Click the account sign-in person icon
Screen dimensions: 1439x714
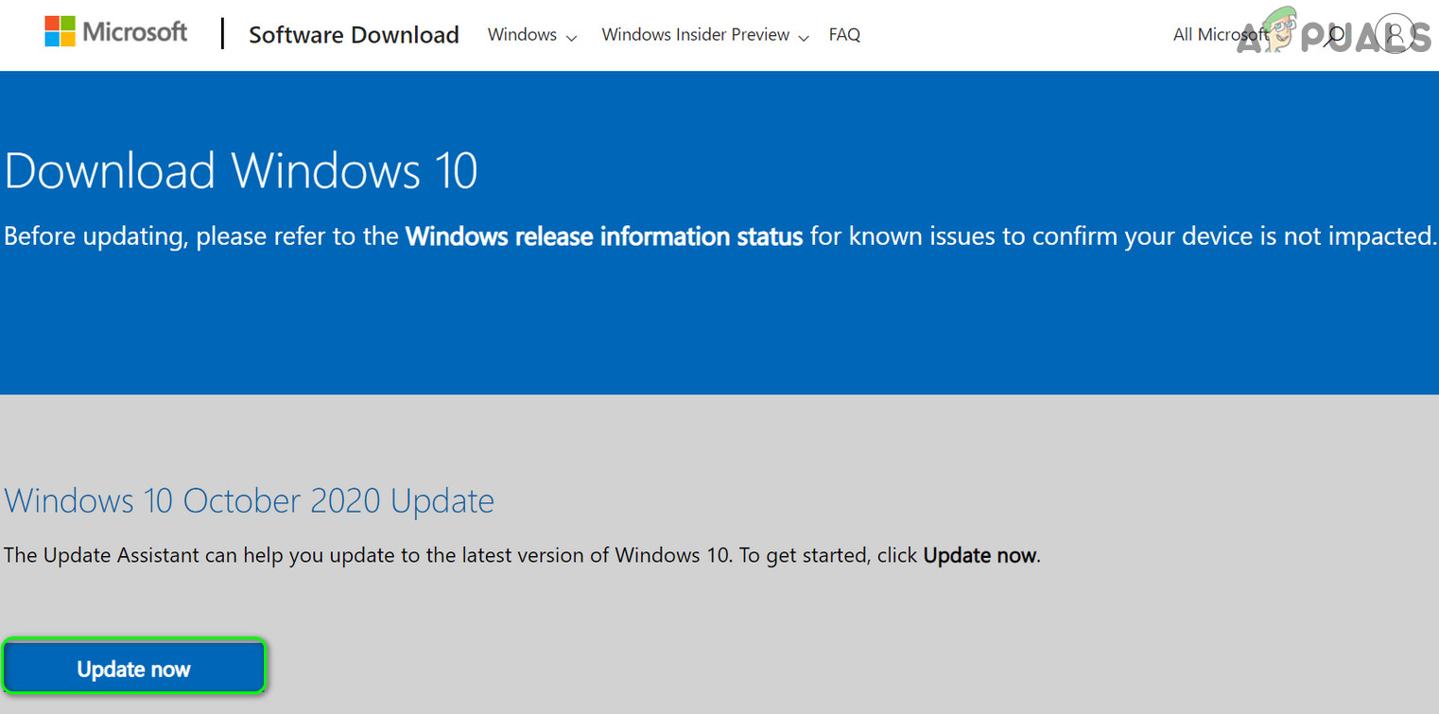click(1395, 35)
